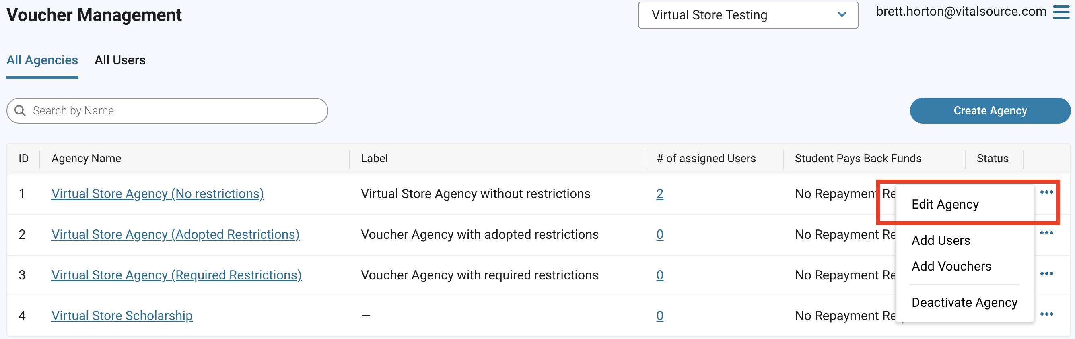Open Virtual Store Scholarship agency link
The height and width of the screenshot is (339, 1075).
122,316
